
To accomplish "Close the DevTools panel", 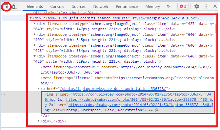I will pyautogui.click(x=215, y=6).
